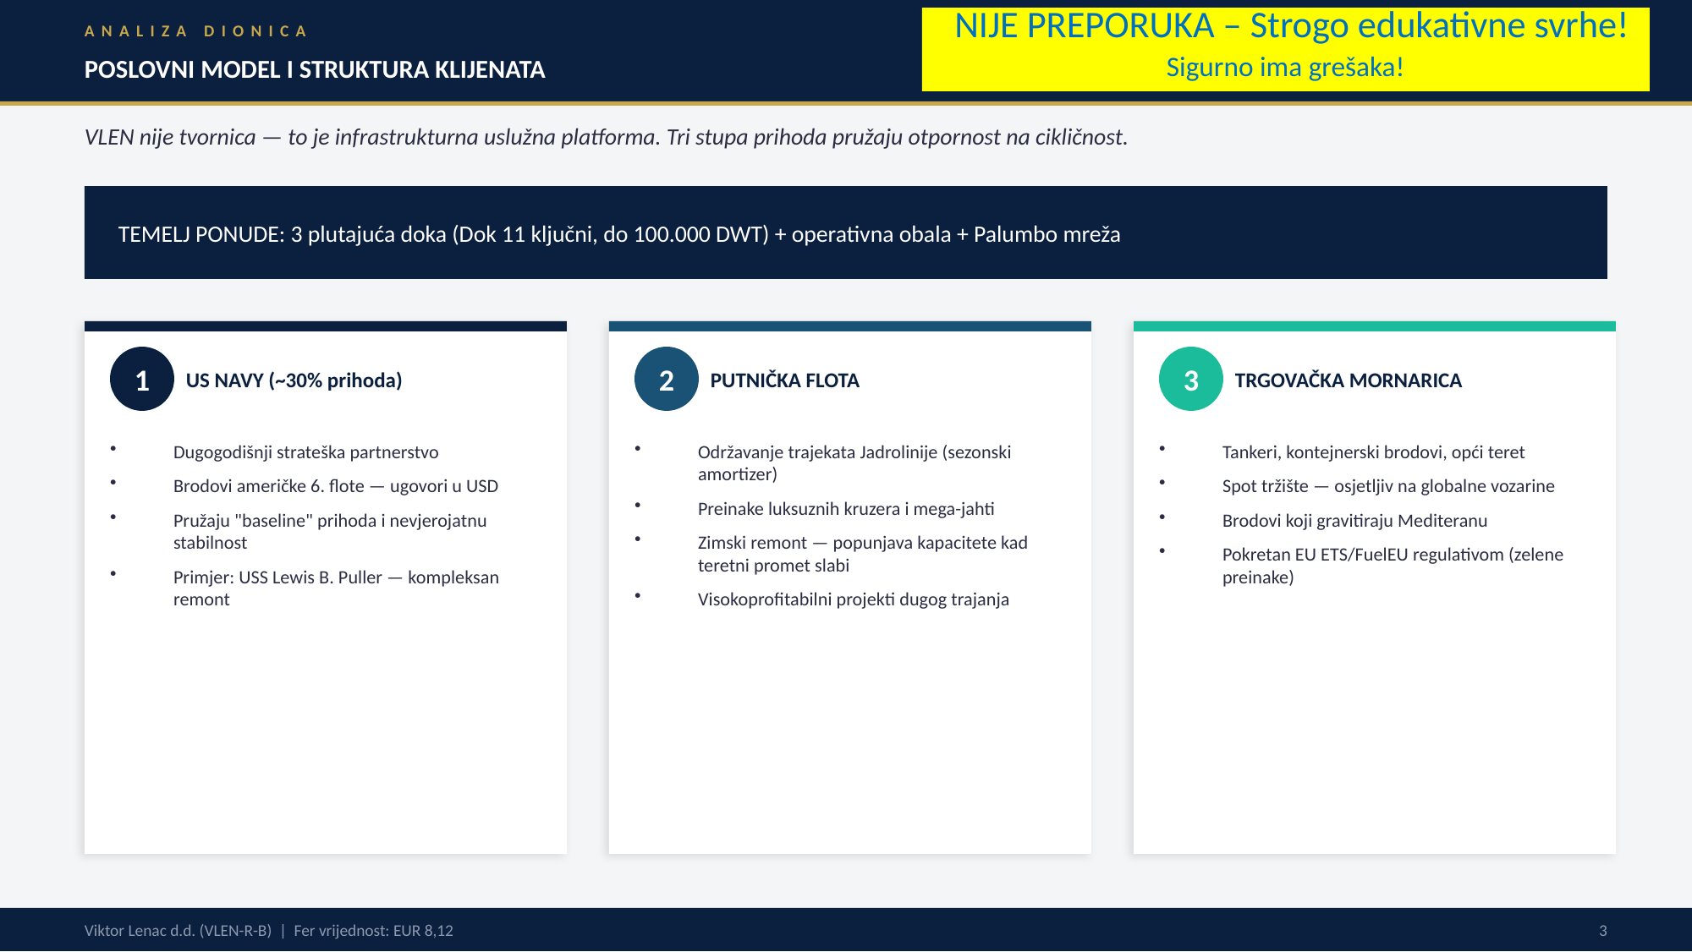Click the Visokoprofitabilni projekti dugog trajanja bullet
1692x952 pixels.
click(x=853, y=599)
